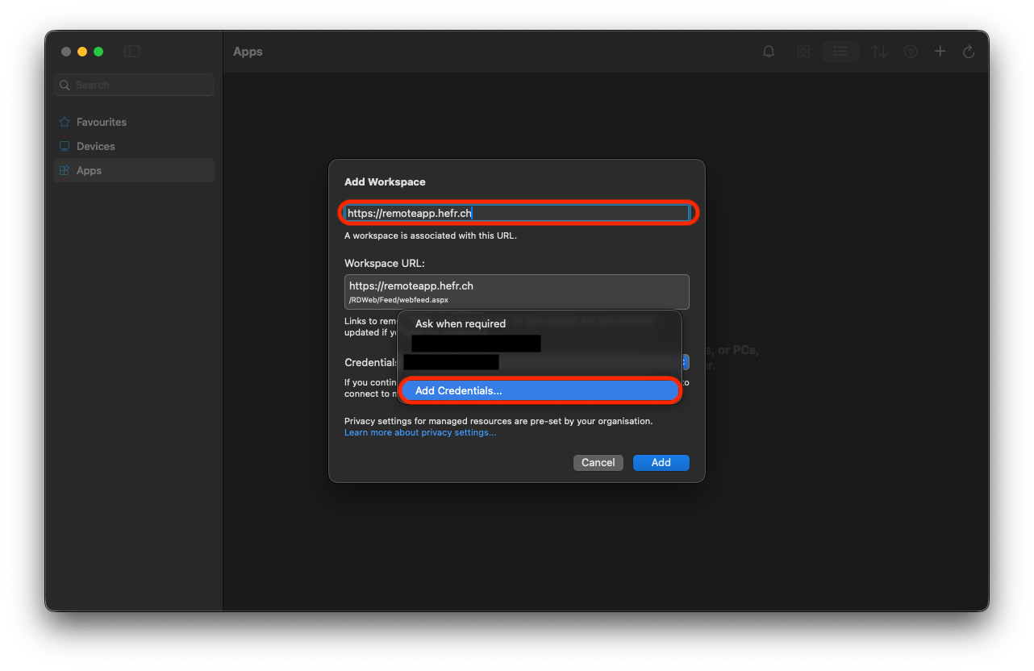Click the plus icon in toolbar
Viewport: 1034px width, 671px height.
[940, 52]
